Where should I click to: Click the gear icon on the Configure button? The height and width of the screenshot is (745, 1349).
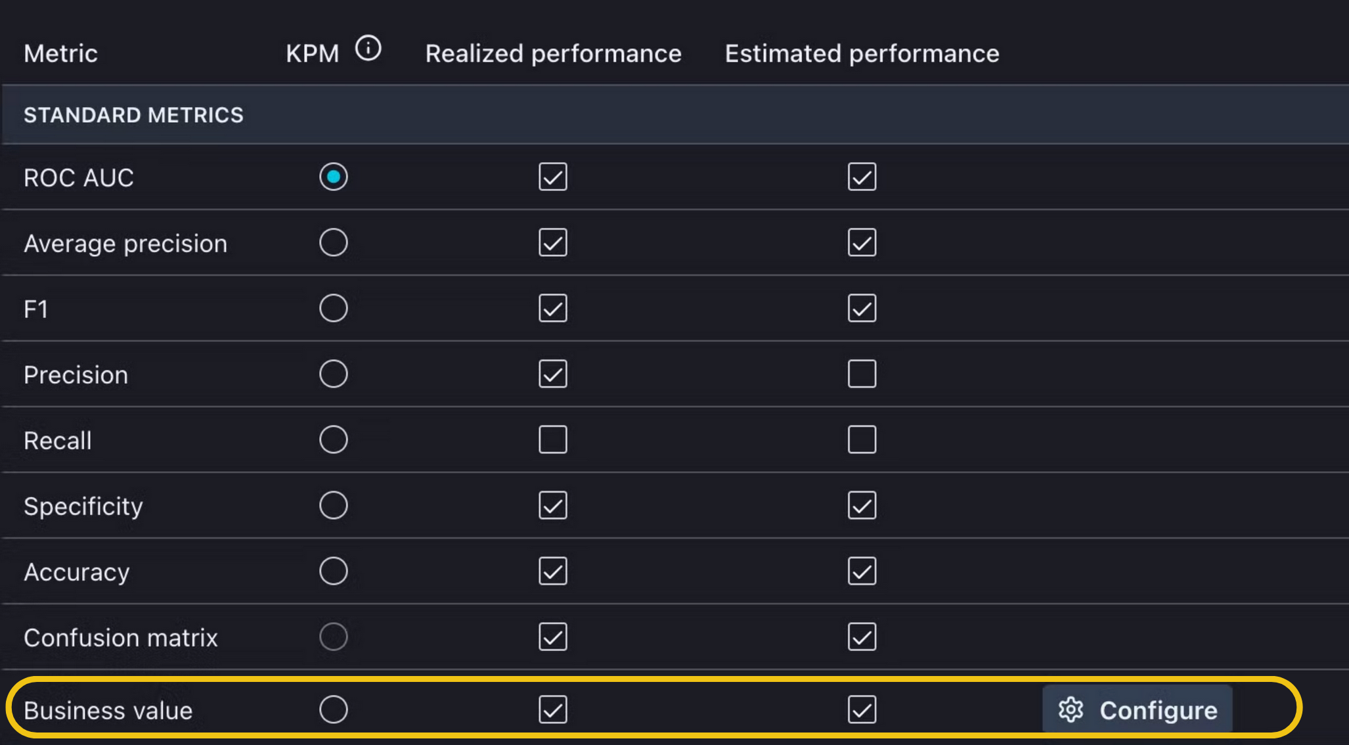(x=1071, y=710)
